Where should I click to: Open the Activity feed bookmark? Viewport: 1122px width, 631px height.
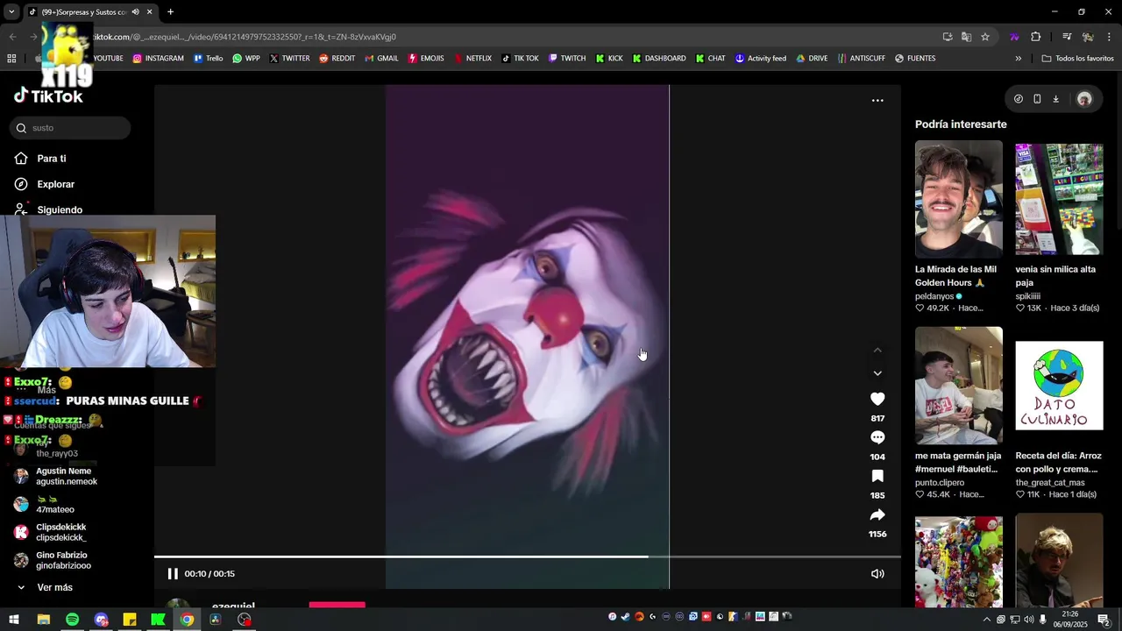pyautogui.click(x=761, y=59)
